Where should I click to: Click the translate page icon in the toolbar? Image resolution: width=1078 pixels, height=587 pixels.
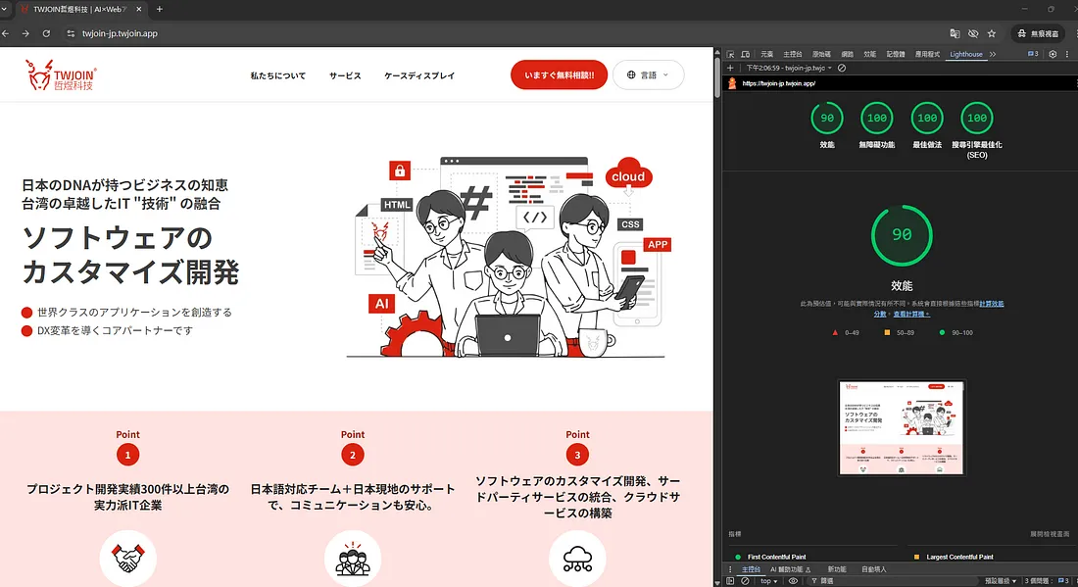953,32
